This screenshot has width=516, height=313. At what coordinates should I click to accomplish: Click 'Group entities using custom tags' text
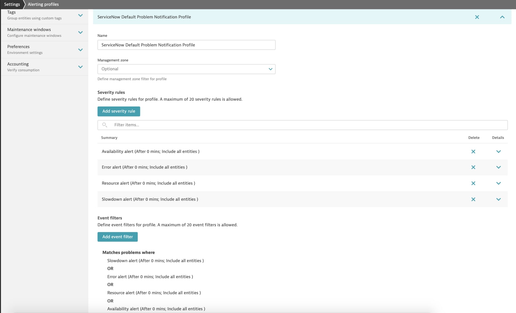coord(35,18)
